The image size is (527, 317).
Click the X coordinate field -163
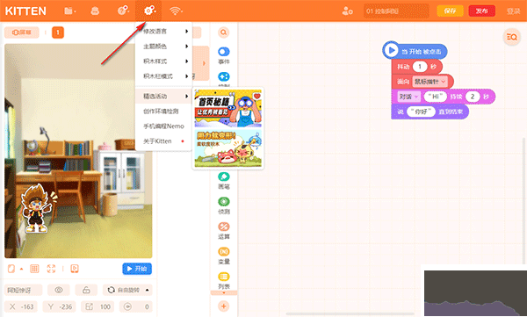(x=21, y=306)
